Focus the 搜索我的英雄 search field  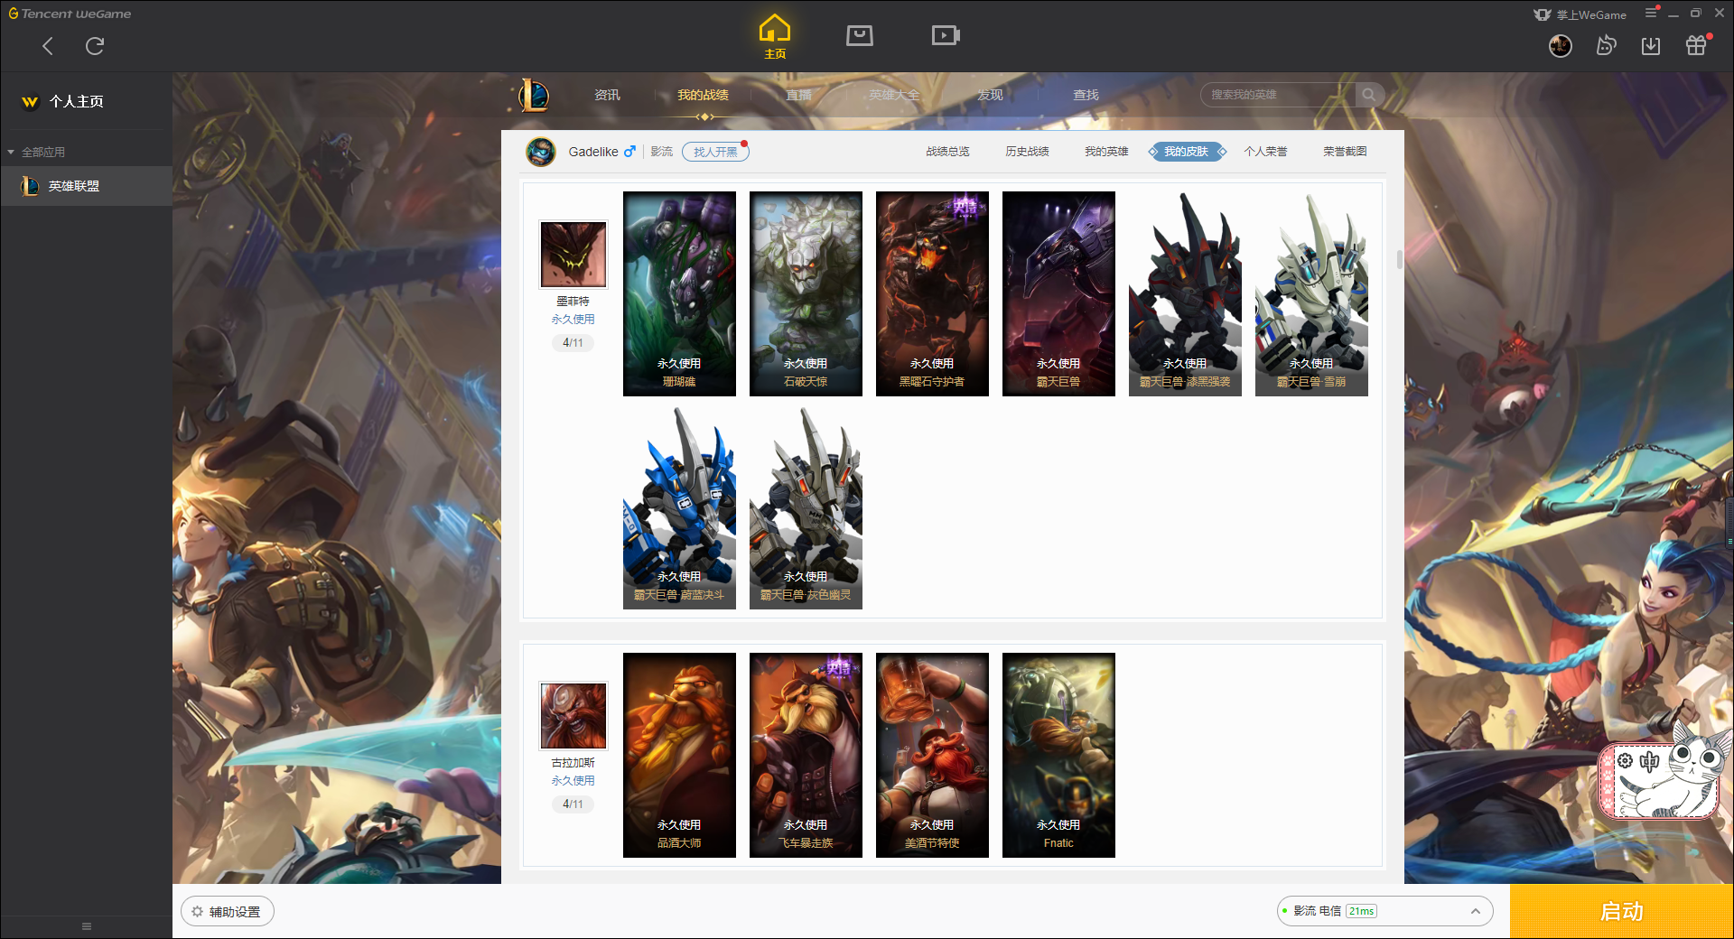(1278, 95)
